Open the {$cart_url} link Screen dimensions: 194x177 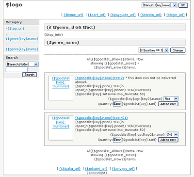pos(97,15)
